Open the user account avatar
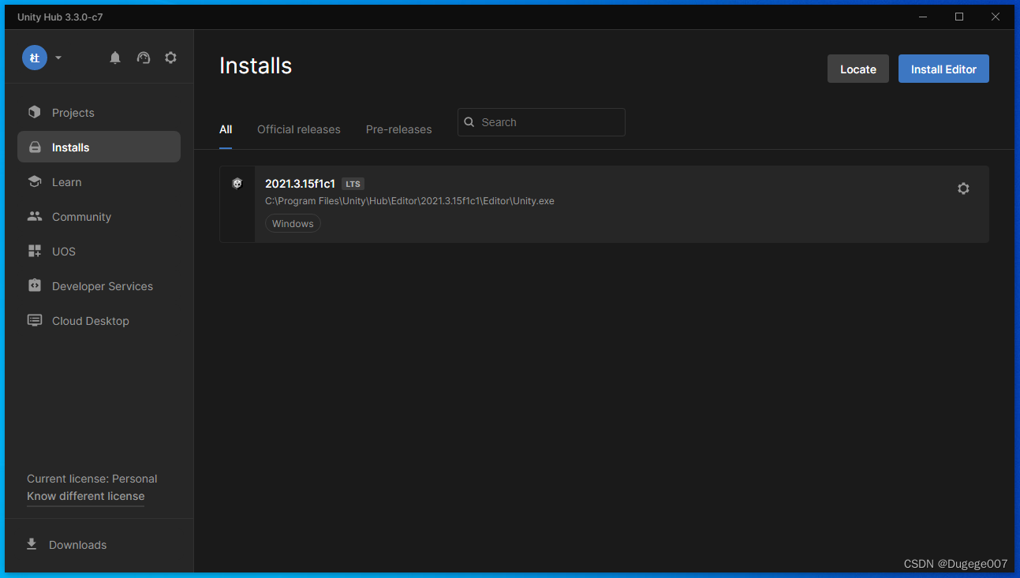Screen dimensions: 1020x578 coord(35,58)
